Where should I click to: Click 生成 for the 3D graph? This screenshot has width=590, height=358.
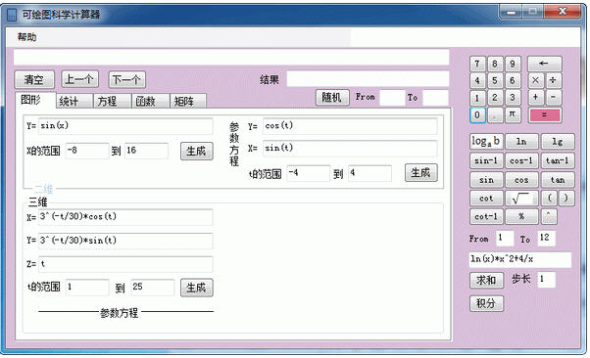click(x=196, y=288)
